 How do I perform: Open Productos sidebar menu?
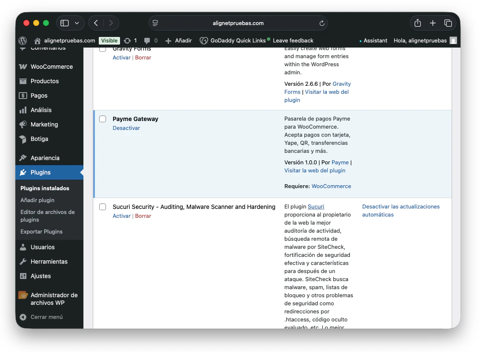(x=44, y=81)
